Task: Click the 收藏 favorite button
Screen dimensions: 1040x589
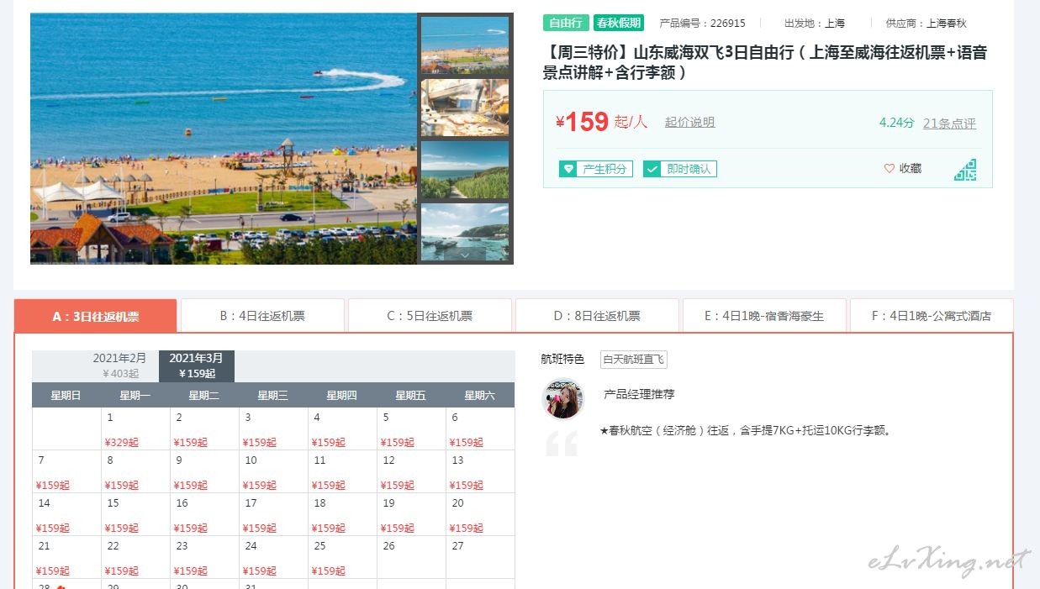Action: point(903,169)
